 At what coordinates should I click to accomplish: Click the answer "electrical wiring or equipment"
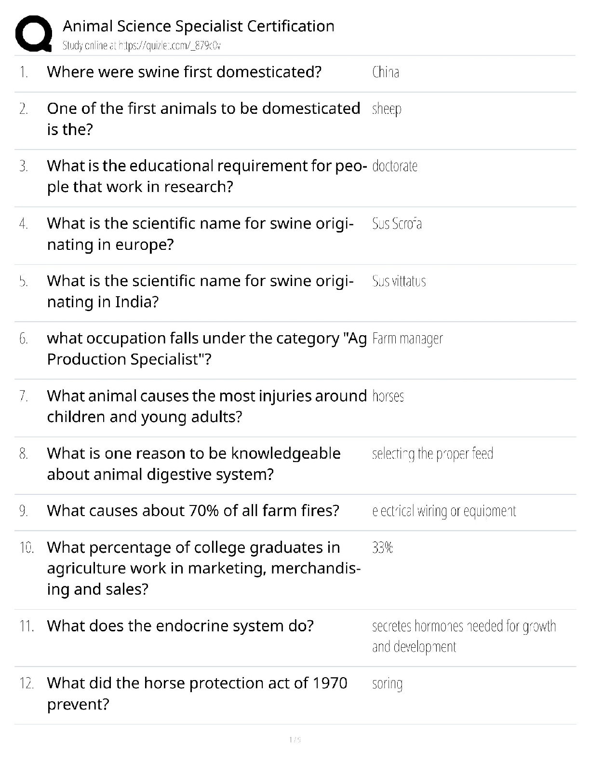(x=443, y=511)
